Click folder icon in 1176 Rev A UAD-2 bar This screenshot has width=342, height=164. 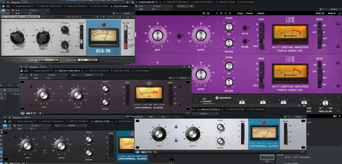(150, 152)
